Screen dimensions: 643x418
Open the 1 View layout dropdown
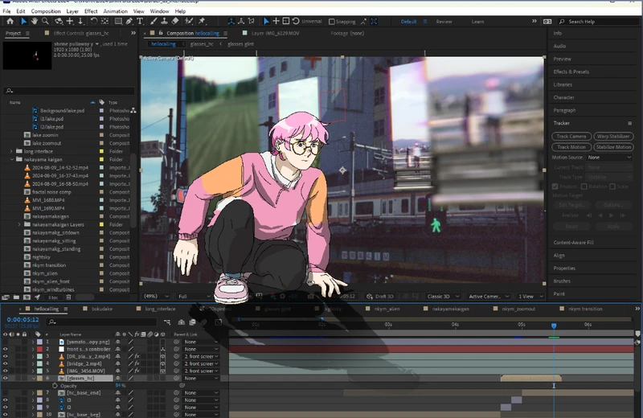pos(530,296)
